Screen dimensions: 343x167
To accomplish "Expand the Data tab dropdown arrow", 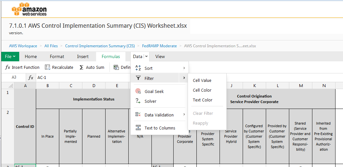I will click(x=147, y=56).
